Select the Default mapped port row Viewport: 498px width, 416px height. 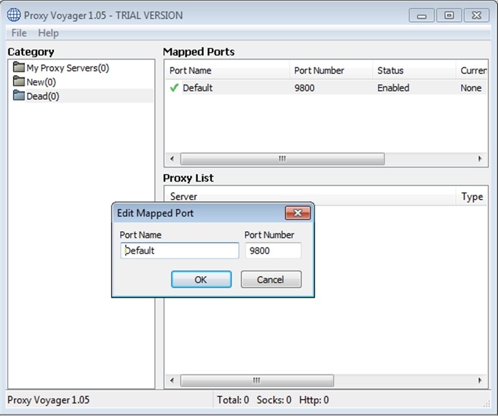(x=326, y=88)
